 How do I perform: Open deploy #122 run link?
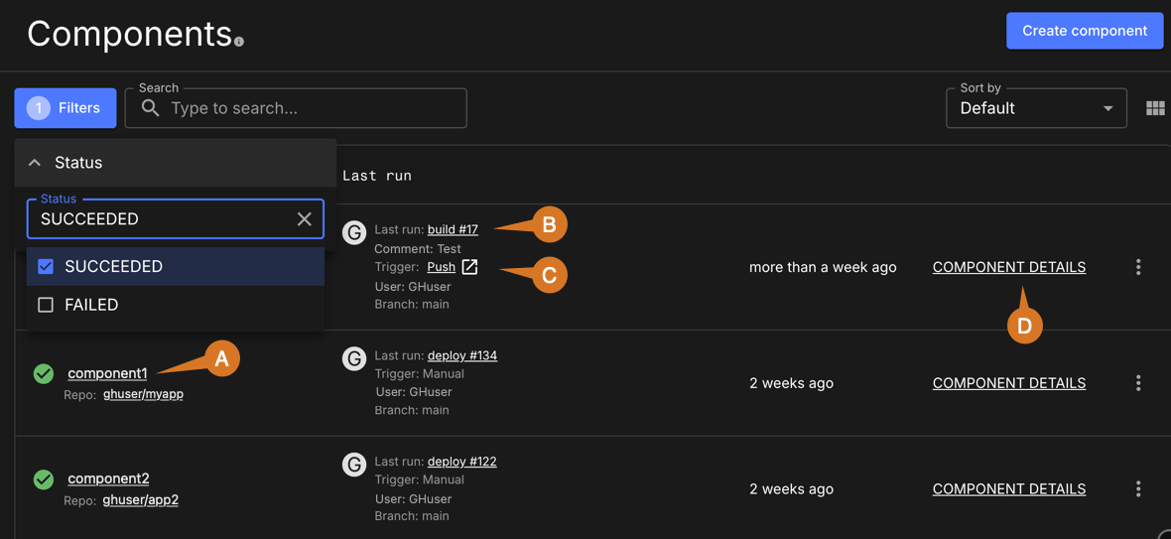point(462,462)
